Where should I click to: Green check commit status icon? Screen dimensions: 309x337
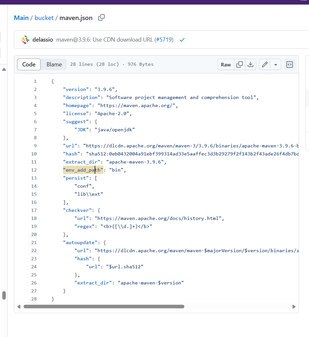pyautogui.click(x=182, y=40)
